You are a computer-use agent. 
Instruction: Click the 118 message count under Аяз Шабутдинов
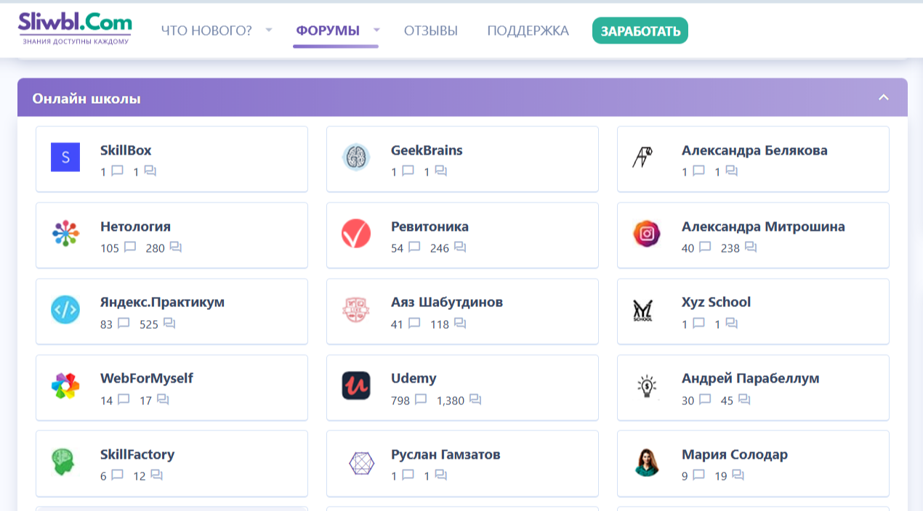(440, 324)
